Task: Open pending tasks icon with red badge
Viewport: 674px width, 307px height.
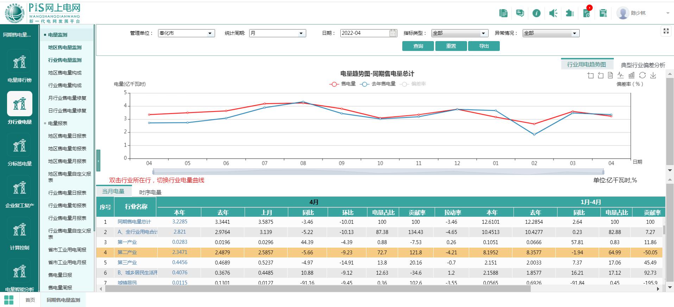Action: tap(587, 13)
